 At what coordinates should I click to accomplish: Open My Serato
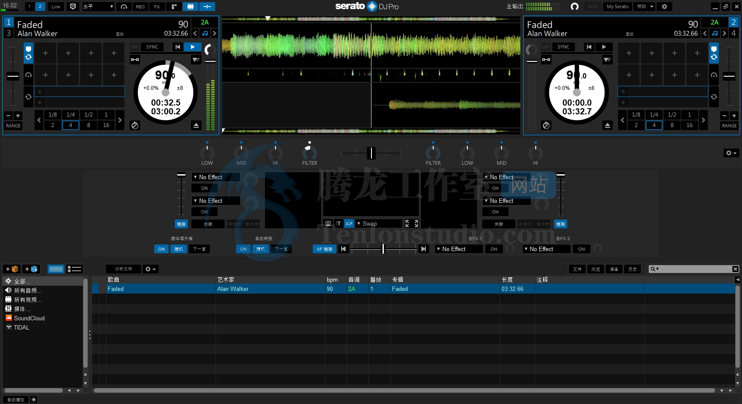click(x=618, y=7)
